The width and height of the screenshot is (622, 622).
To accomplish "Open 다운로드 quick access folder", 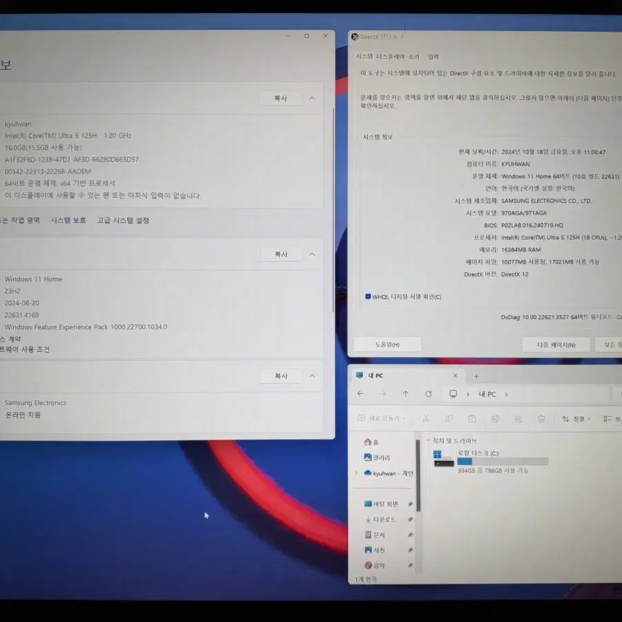I will (380, 519).
